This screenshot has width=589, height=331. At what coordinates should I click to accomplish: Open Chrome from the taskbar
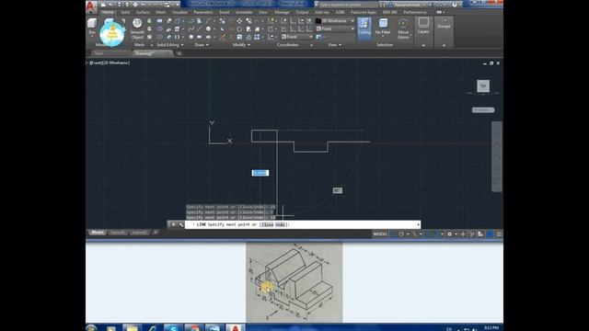(x=194, y=327)
